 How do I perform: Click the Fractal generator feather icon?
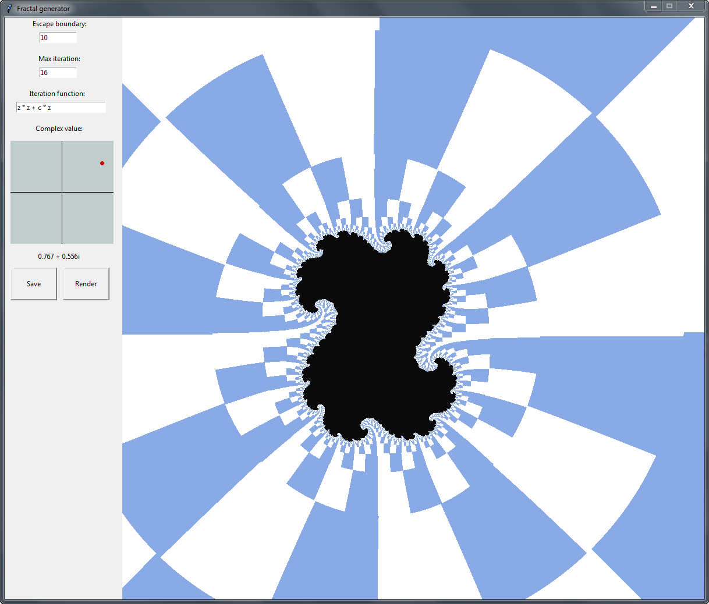[x=9, y=8]
